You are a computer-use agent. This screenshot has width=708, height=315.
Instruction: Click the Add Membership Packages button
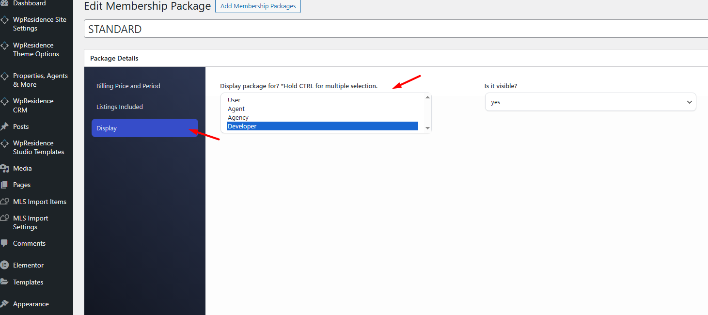pyautogui.click(x=258, y=6)
